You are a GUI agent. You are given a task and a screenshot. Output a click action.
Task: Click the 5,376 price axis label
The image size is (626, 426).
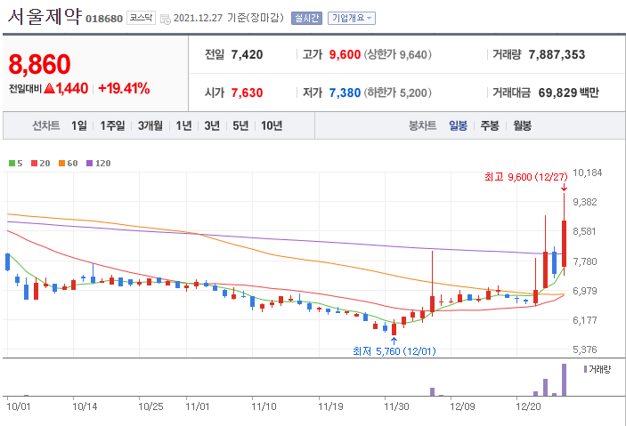coord(585,350)
